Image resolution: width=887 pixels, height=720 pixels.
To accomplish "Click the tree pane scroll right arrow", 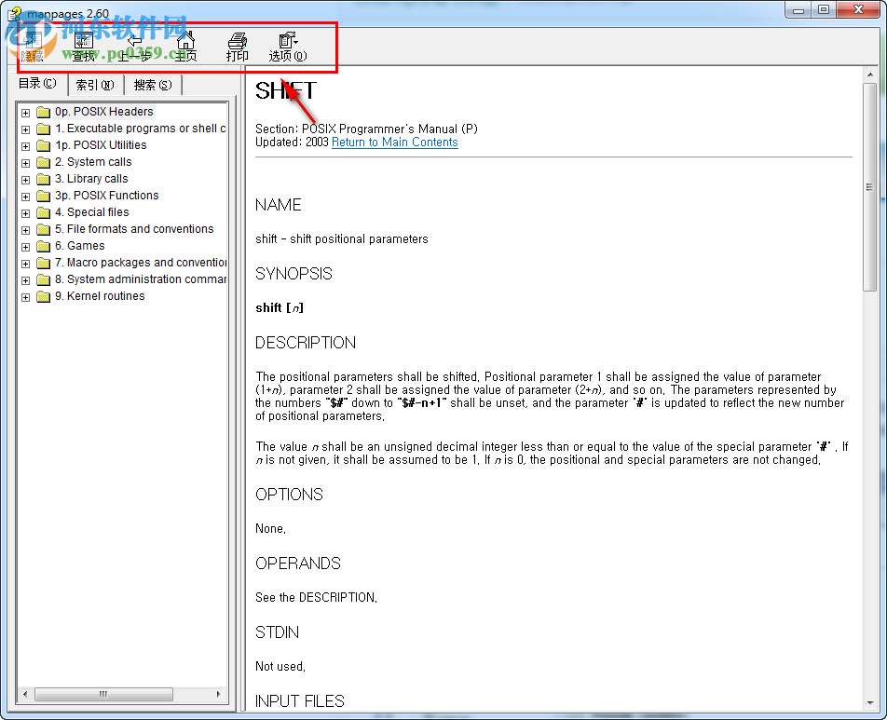I will coord(218,694).
